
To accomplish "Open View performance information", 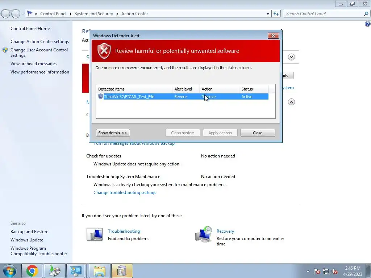I will pos(40,72).
